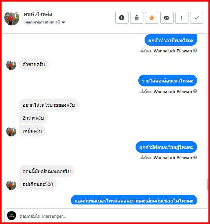Click customer avatar next to ค้าขายครับ message
The height and width of the screenshot is (224, 210).
[11, 65]
